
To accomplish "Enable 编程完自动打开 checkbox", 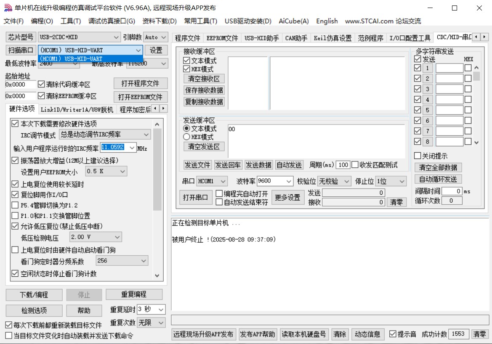I will 219,193.
